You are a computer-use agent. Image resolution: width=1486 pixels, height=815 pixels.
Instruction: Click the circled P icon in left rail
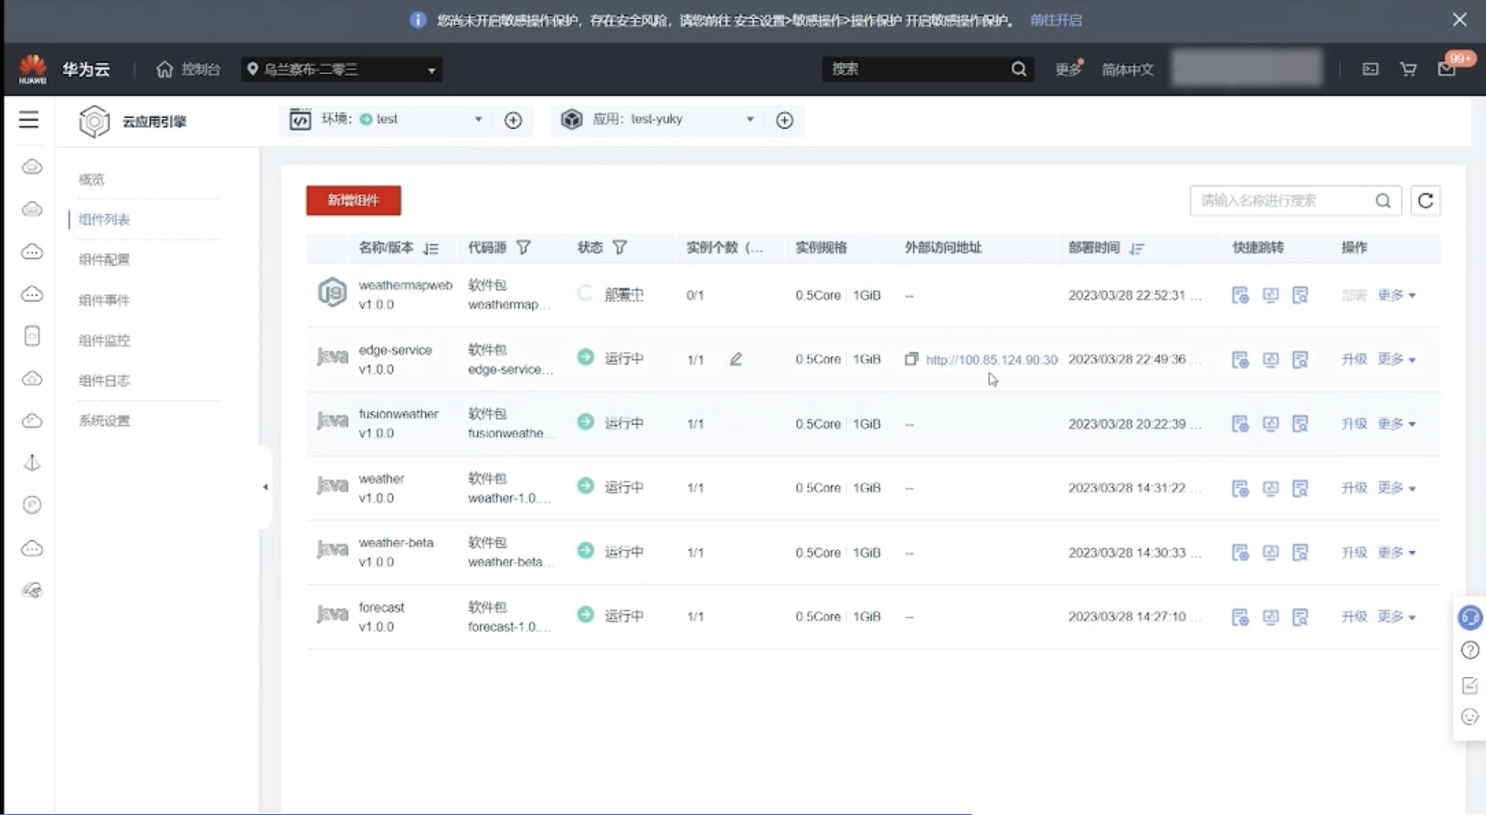[32, 505]
